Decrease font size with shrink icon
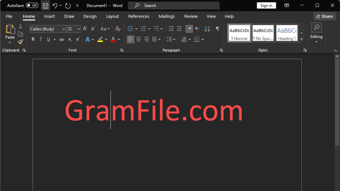The width and height of the screenshot is (340, 191). 93,29
